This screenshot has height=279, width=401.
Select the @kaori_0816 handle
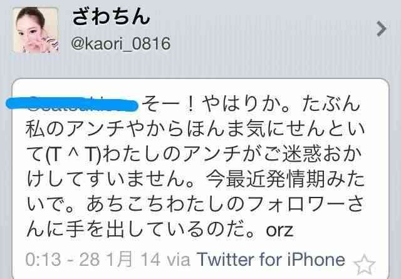[121, 43]
